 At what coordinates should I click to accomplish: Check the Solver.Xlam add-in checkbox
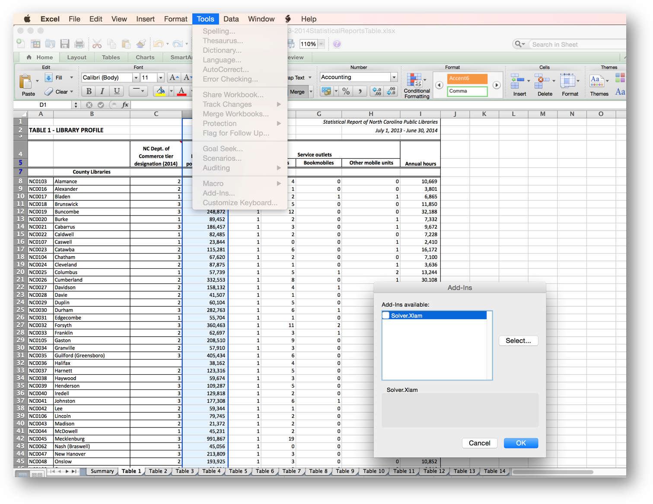[x=386, y=315]
